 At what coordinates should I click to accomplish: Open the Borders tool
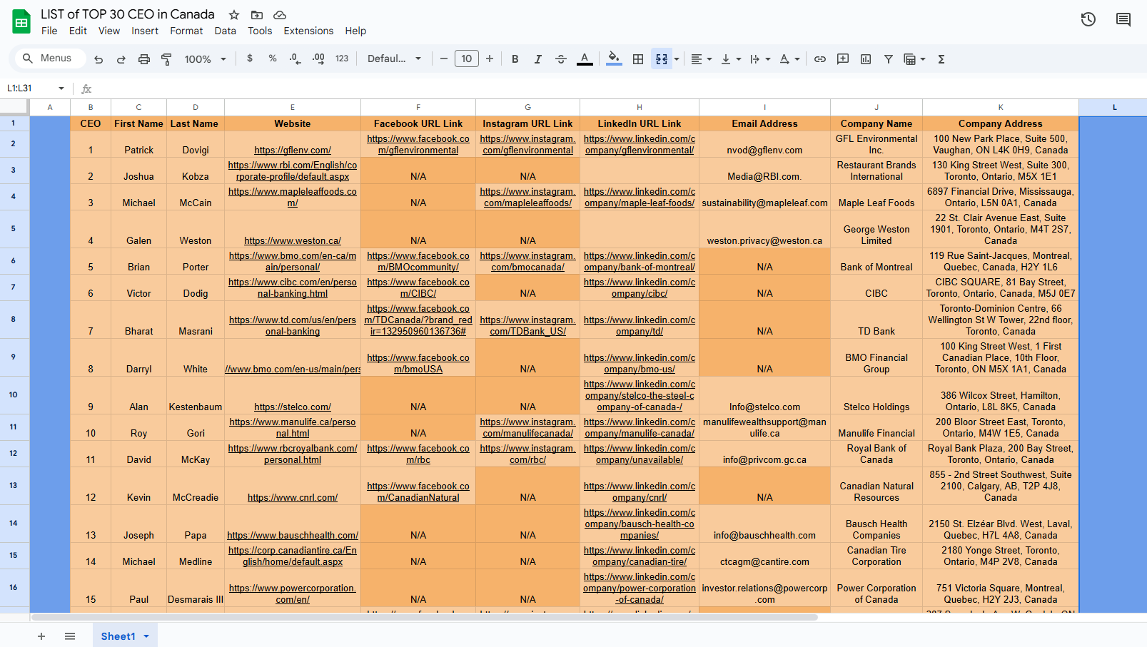click(638, 59)
